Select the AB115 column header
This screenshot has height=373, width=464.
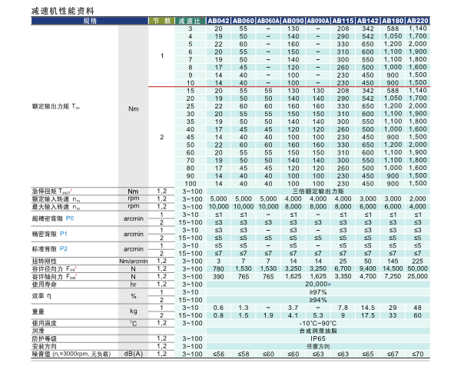coord(343,21)
